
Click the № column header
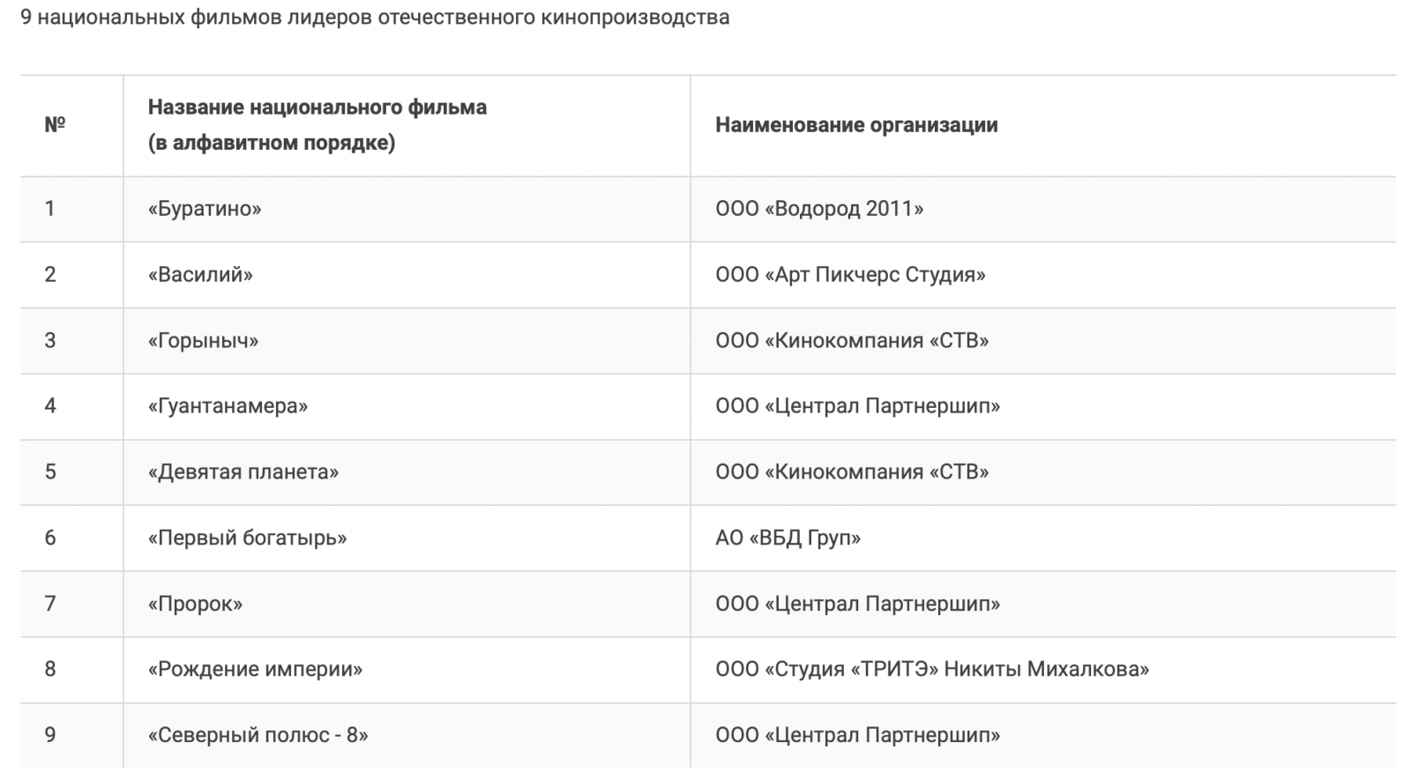pos(55,125)
